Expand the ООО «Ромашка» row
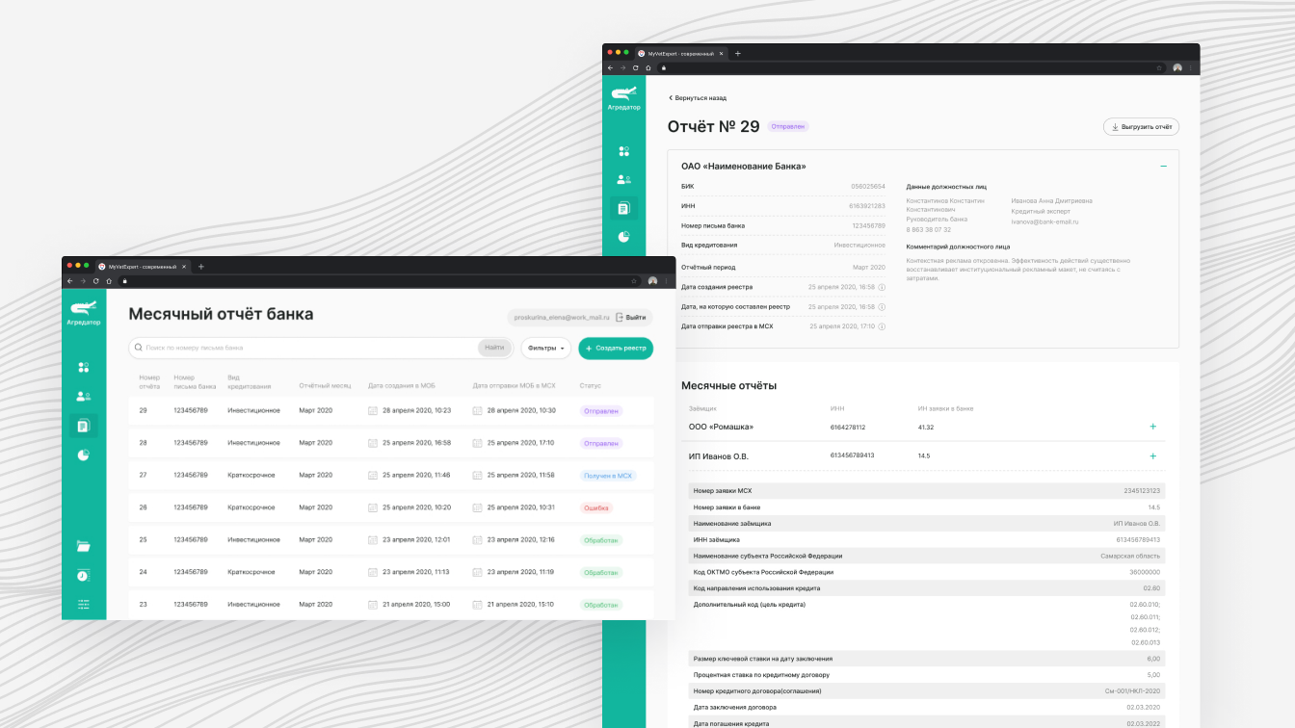 1152,427
